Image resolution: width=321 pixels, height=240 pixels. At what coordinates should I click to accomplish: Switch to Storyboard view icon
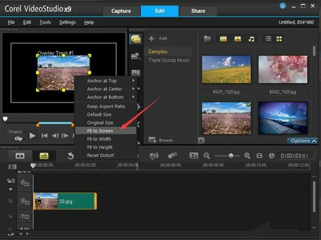click(20, 156)
